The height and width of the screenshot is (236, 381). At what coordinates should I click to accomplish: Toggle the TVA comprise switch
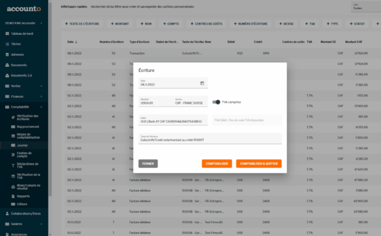point(216,102)
